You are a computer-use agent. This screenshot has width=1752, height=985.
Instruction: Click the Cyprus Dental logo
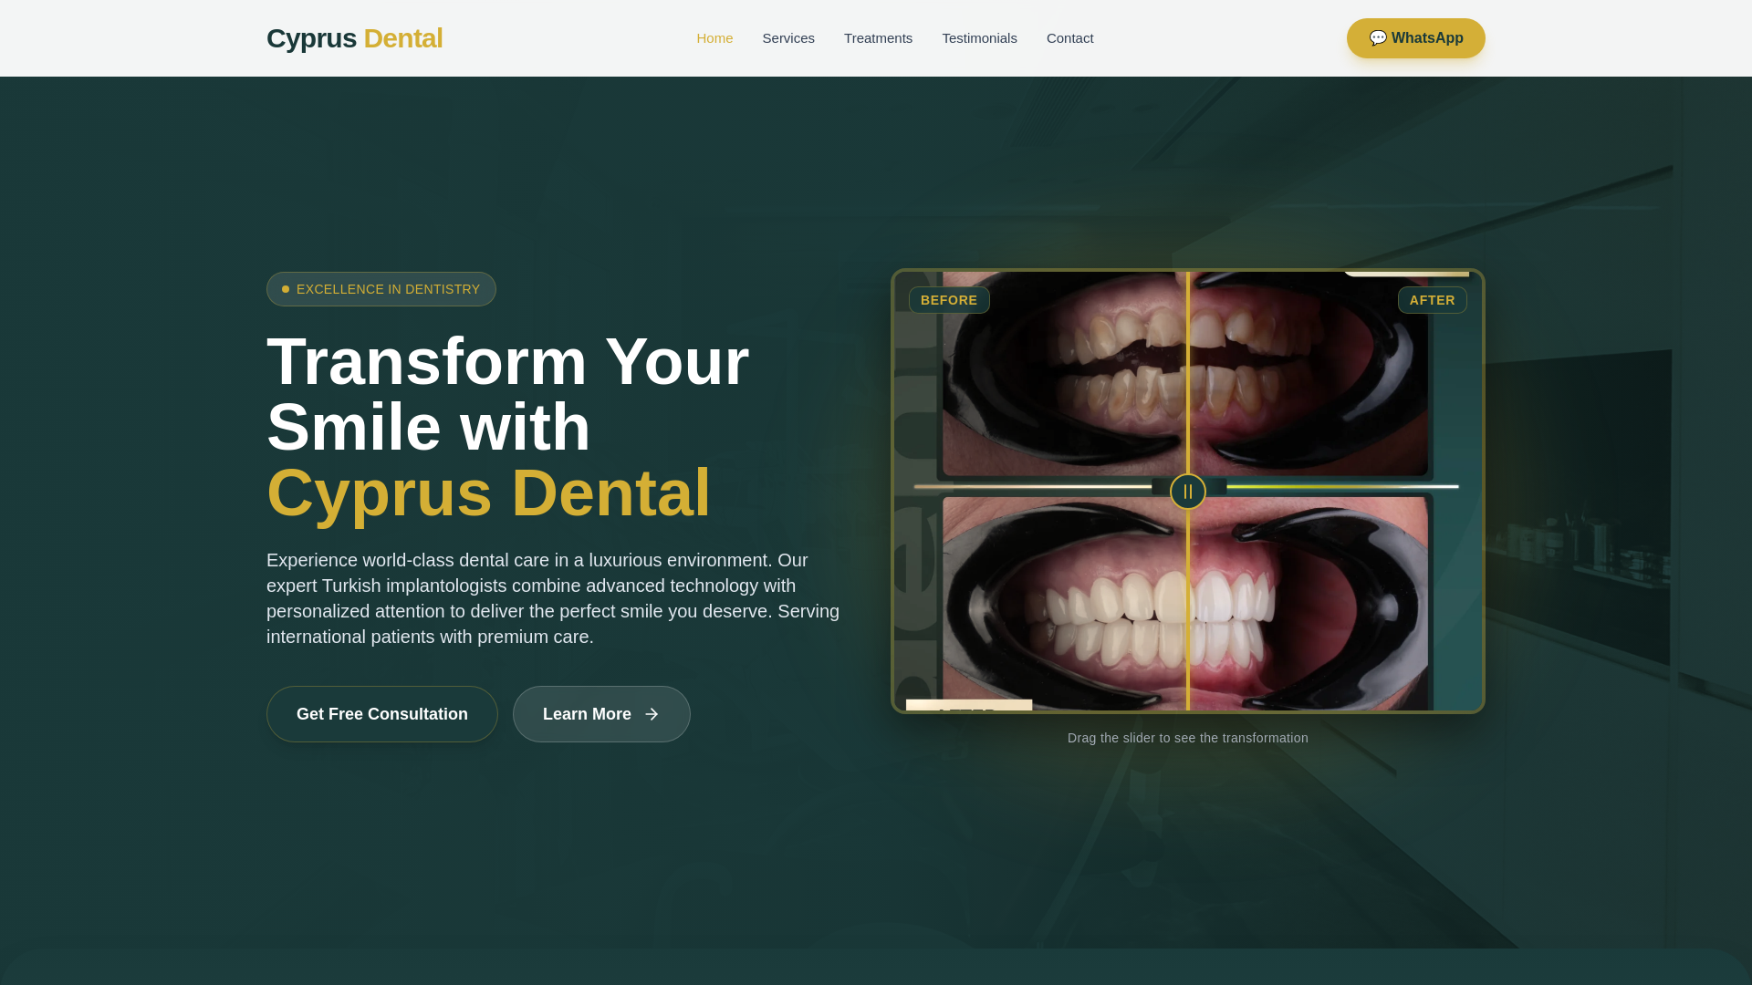point(354,38)
